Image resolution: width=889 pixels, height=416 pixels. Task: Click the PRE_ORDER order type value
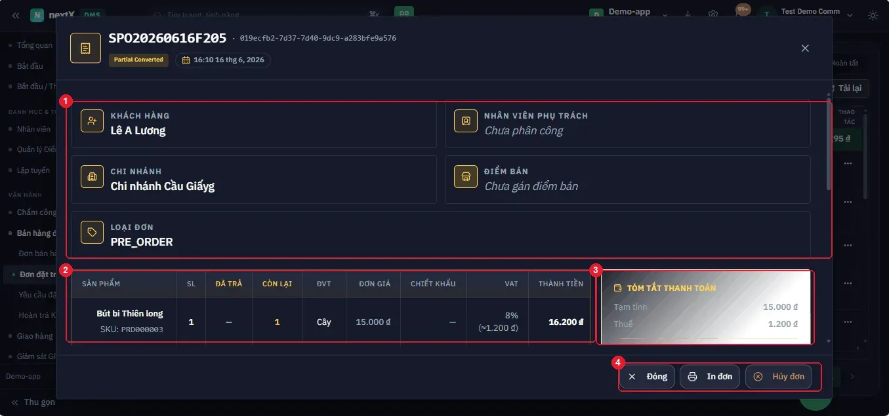142,242
